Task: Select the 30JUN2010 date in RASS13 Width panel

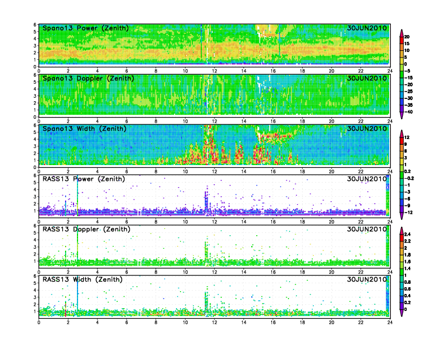Action: 367,279
